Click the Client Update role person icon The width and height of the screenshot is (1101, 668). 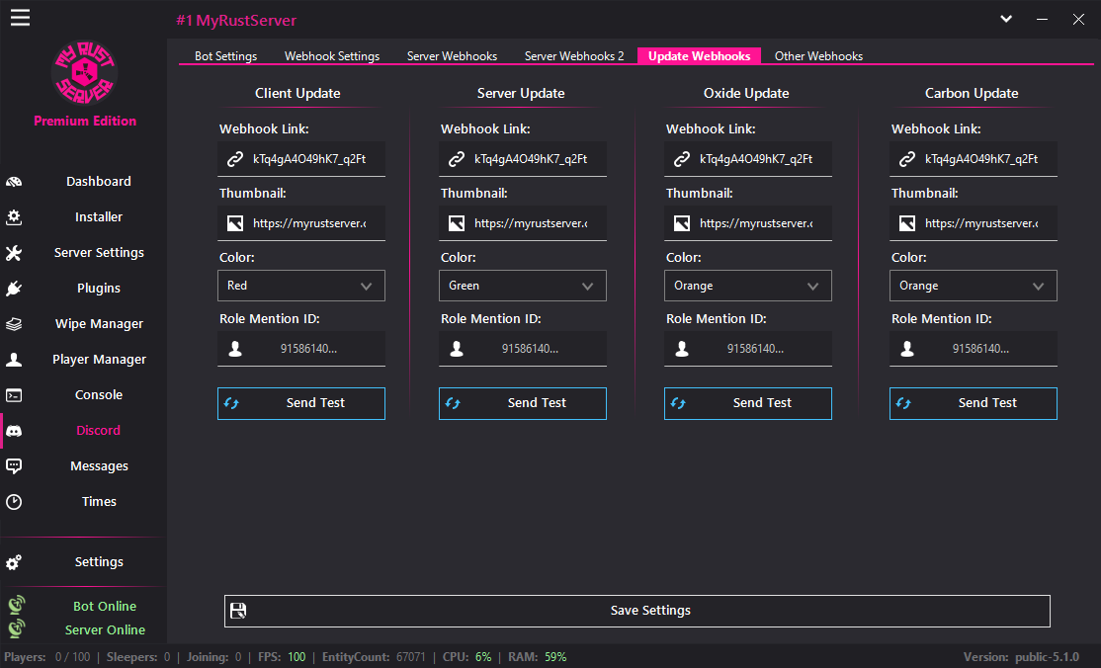235,349
